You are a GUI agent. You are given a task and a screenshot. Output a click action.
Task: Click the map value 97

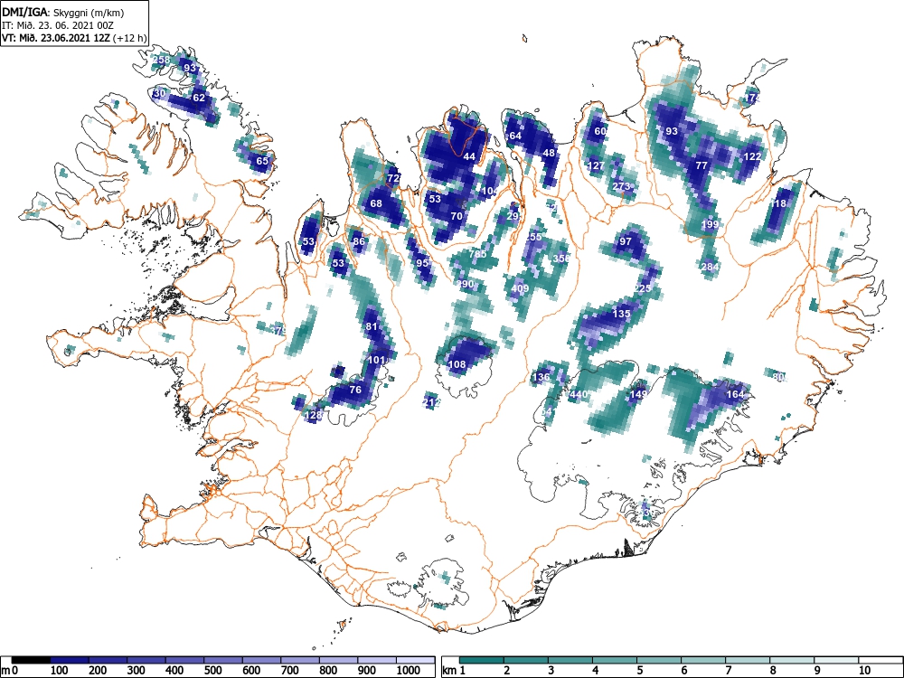point(626,241)
